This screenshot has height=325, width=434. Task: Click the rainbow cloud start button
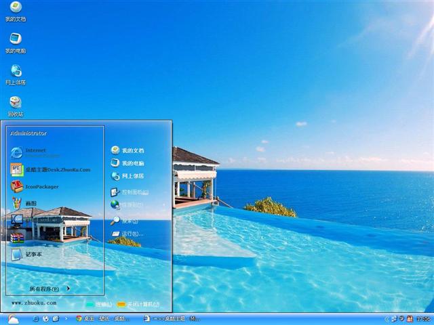click(x=13, y=319)
